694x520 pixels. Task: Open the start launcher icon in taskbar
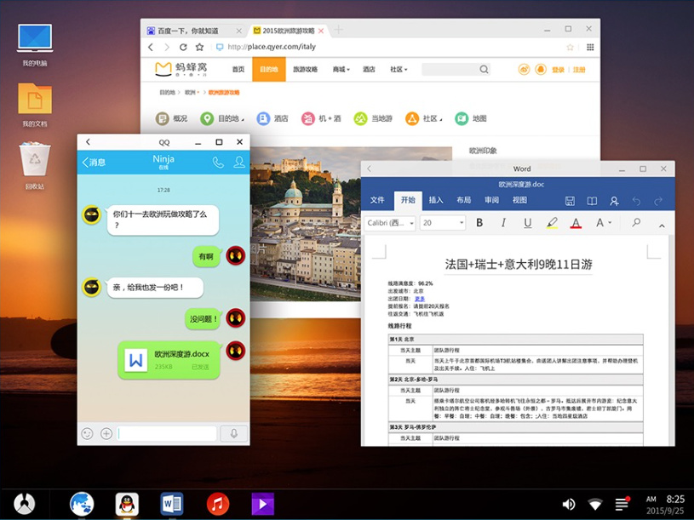[x=24, y=504]
